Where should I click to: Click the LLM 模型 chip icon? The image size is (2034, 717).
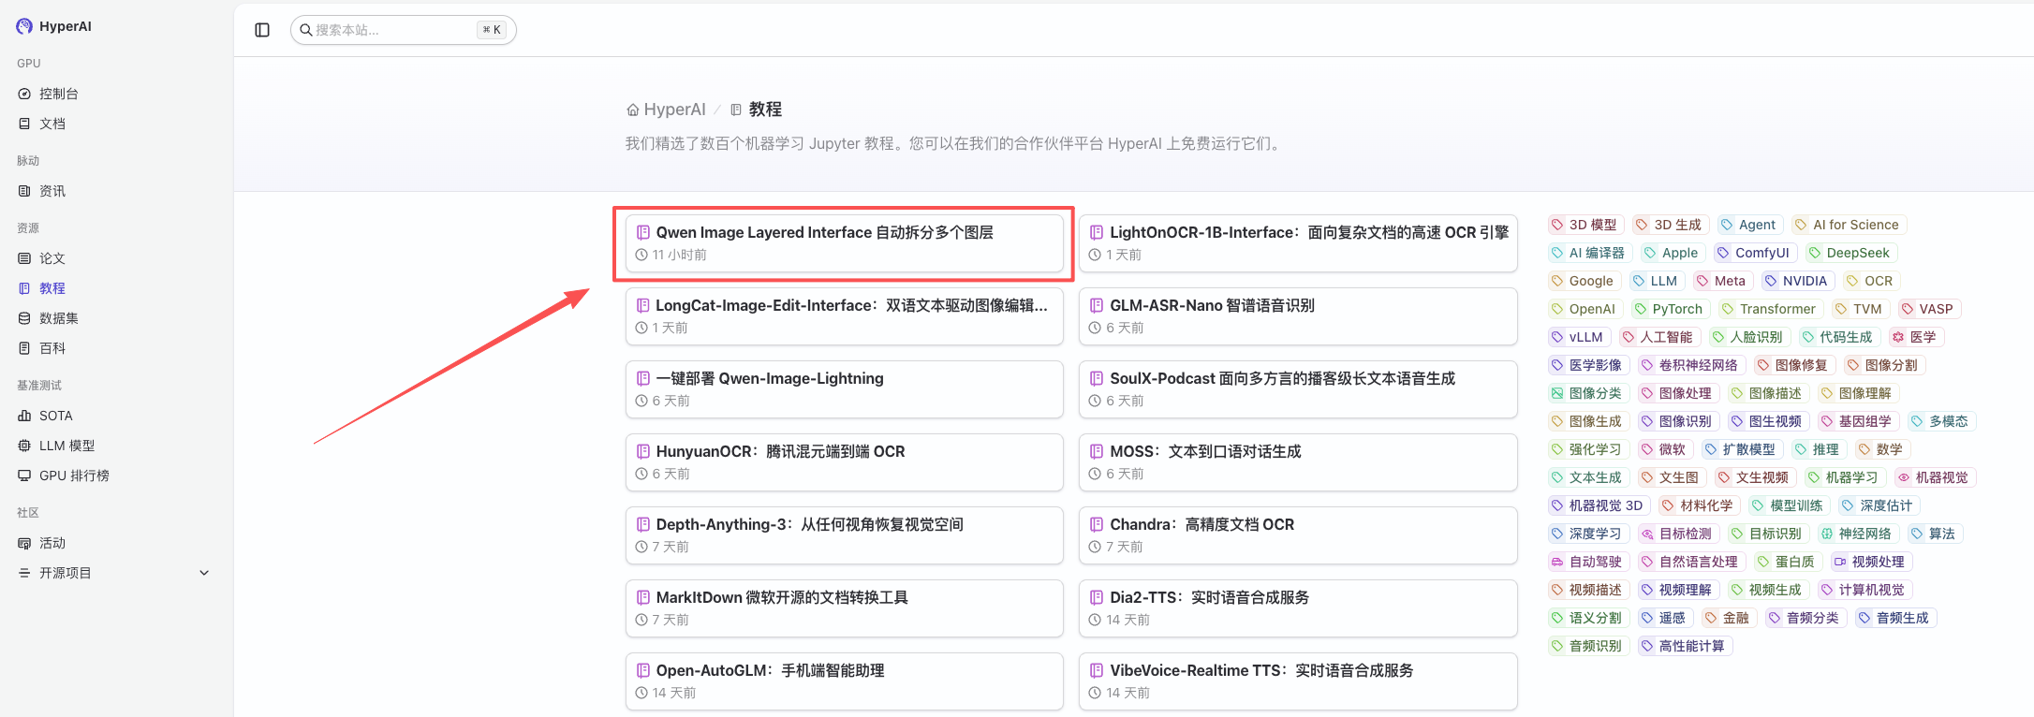(24, 446)
